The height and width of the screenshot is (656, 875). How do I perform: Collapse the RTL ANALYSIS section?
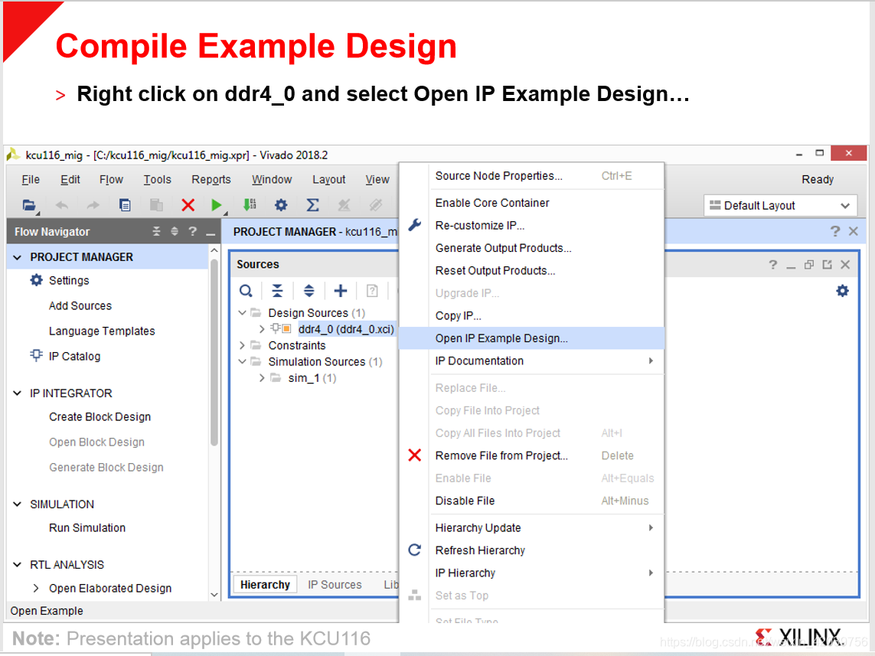18,564
